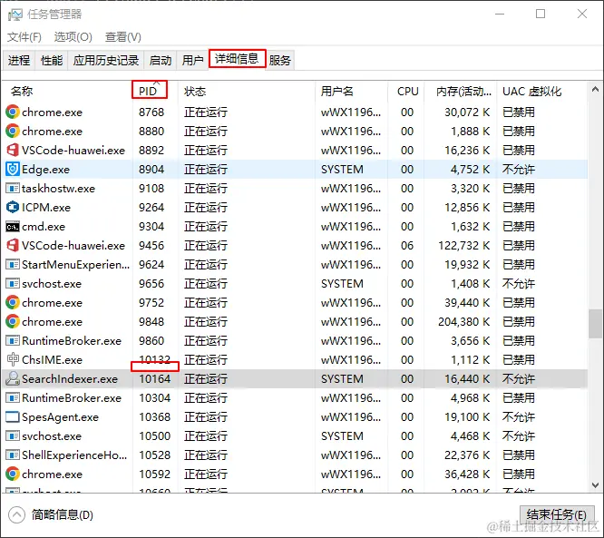Click the SpesAgent.exe process icon

[13, 417]
